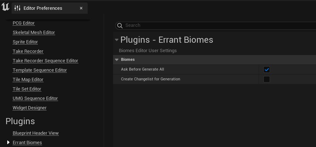Screen dimensions: 316x147
Task: Select Errant Biomes plugin settings
Action: 27,143
